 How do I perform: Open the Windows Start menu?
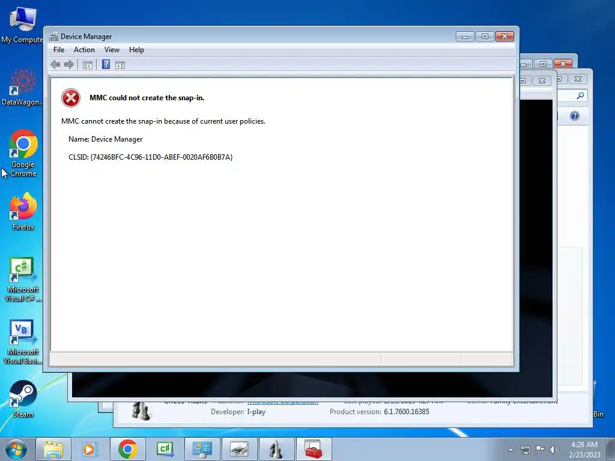(16, 449)
